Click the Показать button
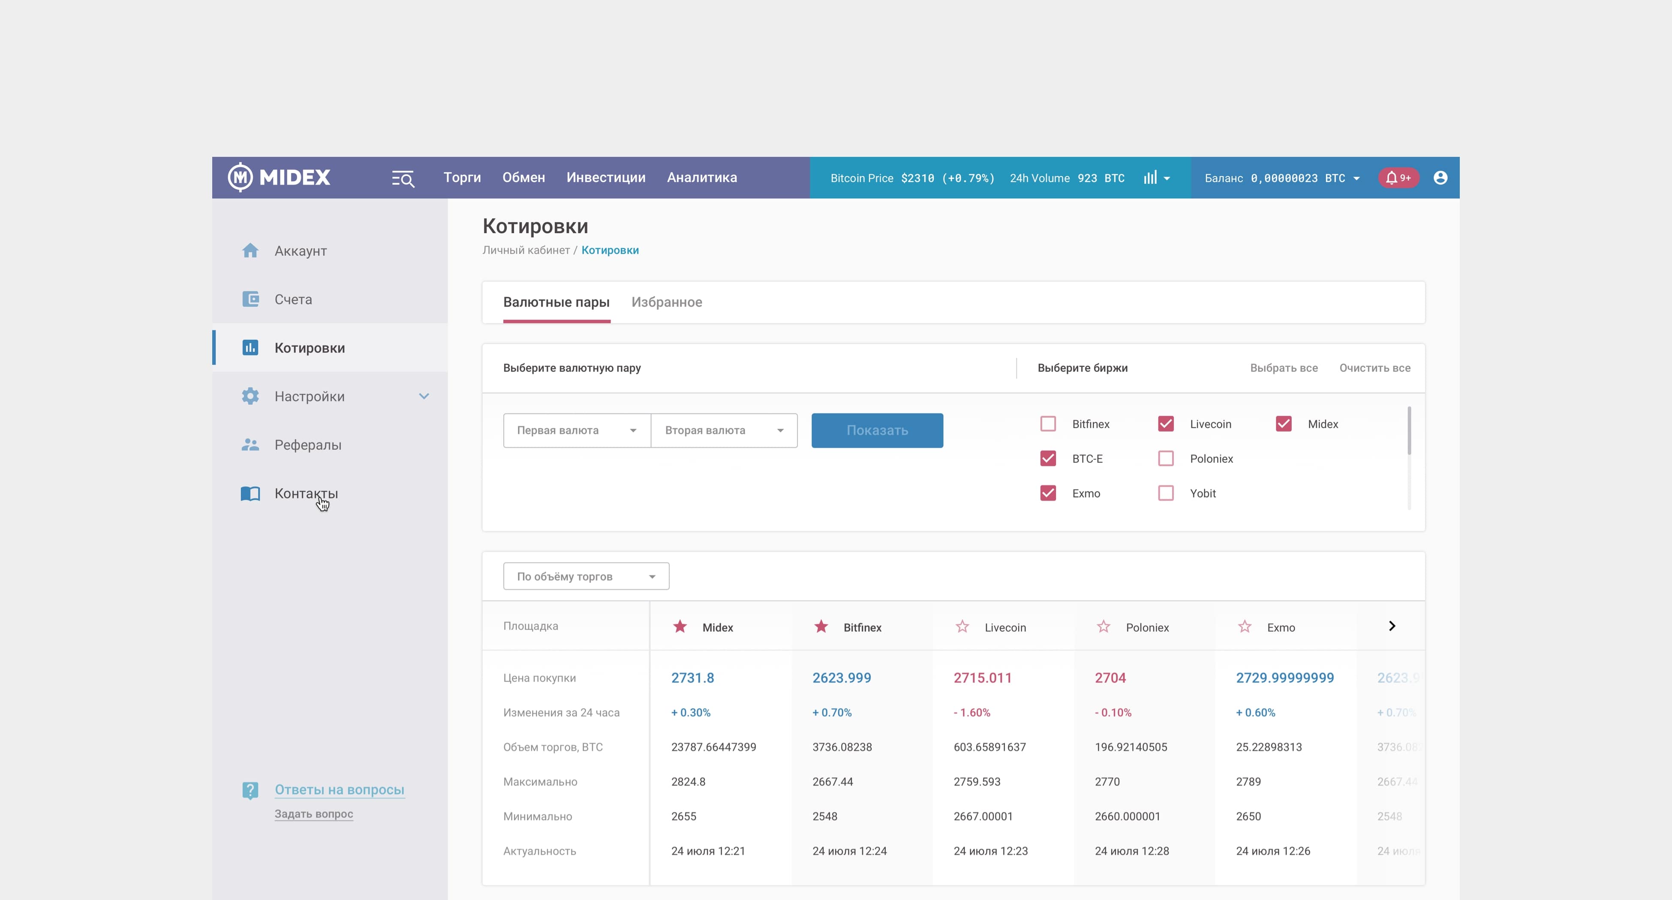 coord(877,430)
